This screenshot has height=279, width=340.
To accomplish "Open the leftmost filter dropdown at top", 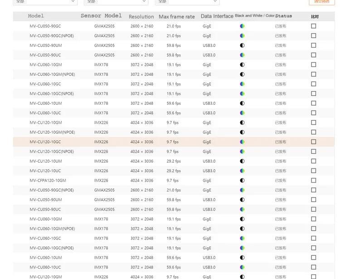I will pos(45,2).
